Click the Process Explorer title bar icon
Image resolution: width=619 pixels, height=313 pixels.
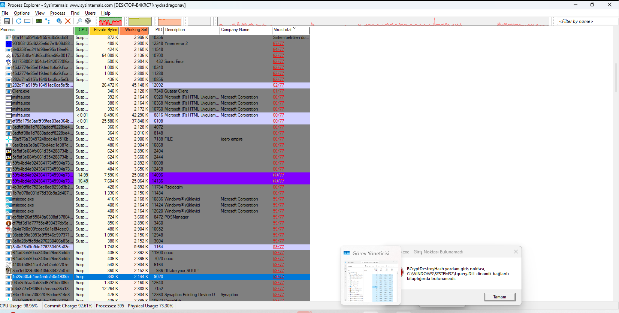[3, 5]
